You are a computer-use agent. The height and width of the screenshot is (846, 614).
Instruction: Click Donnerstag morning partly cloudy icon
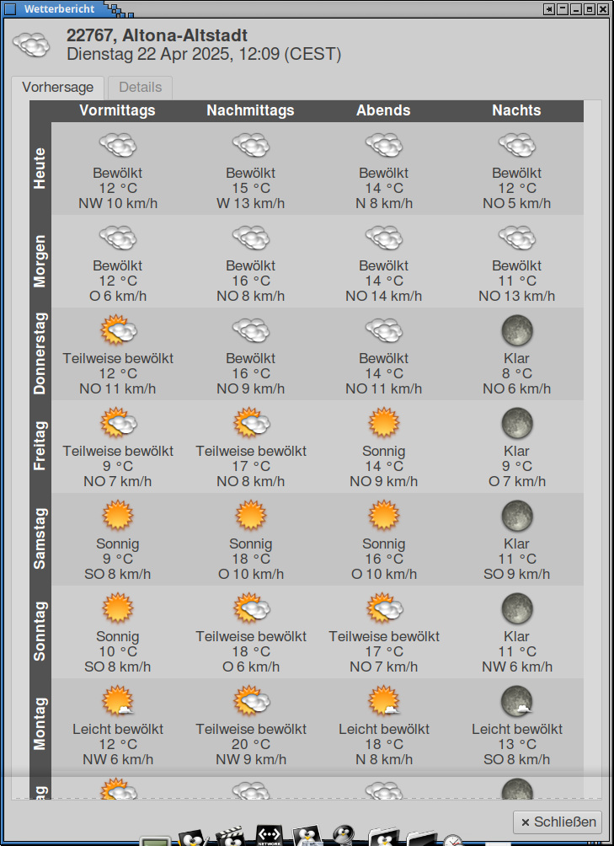coord(118,330)
